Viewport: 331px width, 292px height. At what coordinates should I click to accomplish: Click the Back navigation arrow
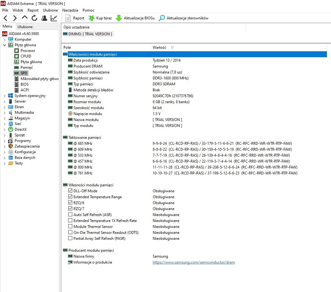pos(6,18)
